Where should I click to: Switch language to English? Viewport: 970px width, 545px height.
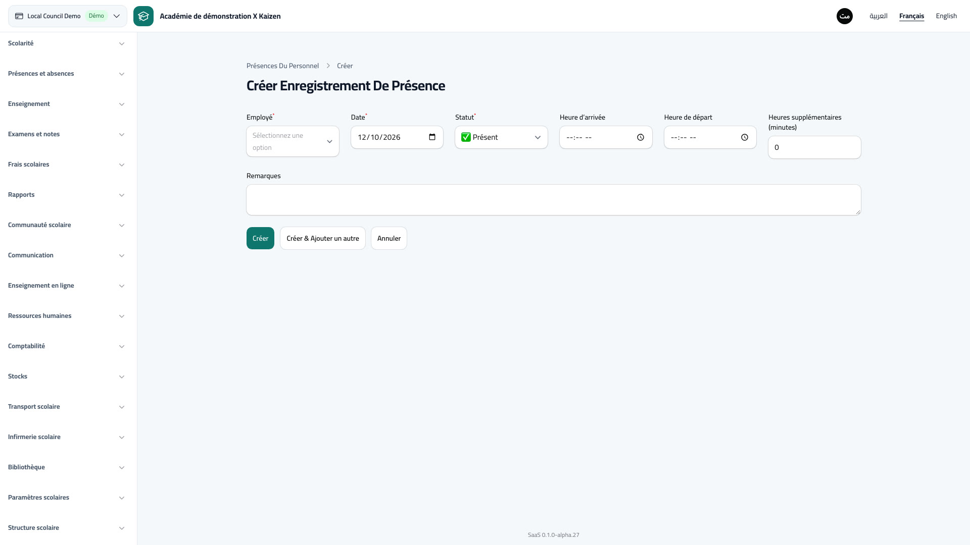[946, 16]
